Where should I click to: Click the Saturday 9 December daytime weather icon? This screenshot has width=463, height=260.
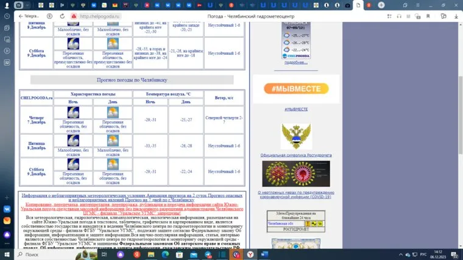point(113,164)
